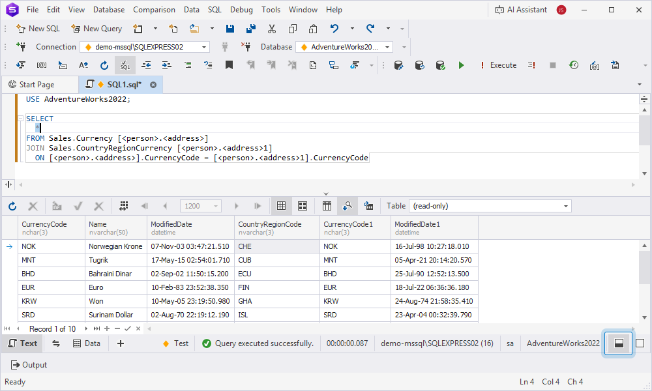Click the green Execute play arrow

pyautogui.click(x=461, y=65)
